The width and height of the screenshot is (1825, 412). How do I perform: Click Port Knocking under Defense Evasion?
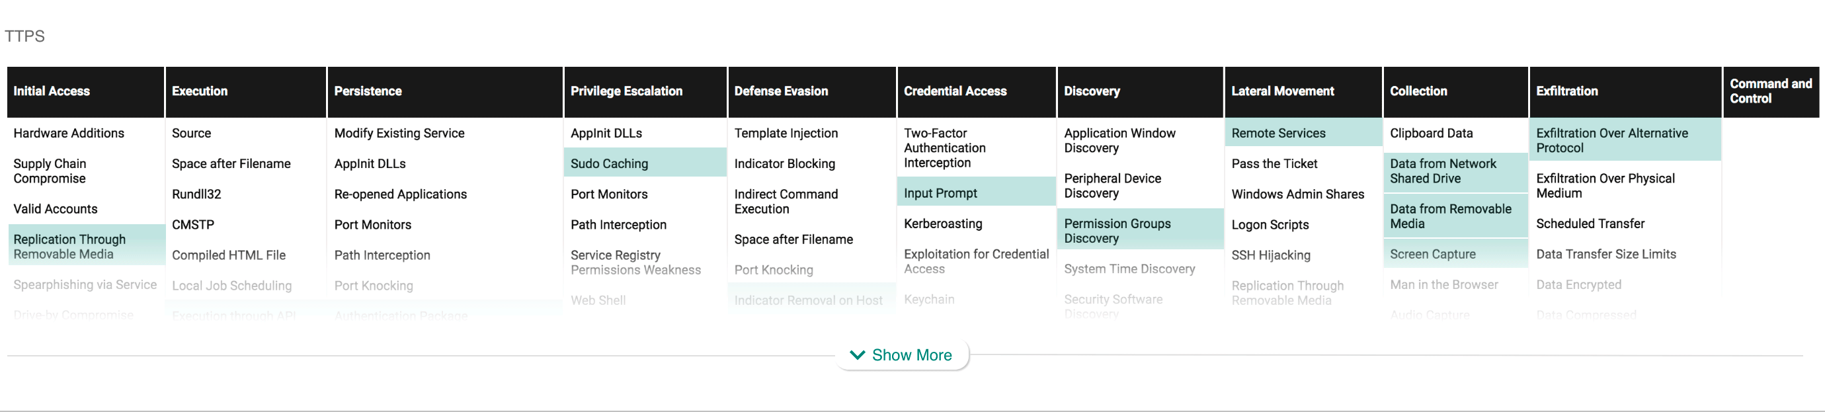pyautogui.click(x=774, y=270)
